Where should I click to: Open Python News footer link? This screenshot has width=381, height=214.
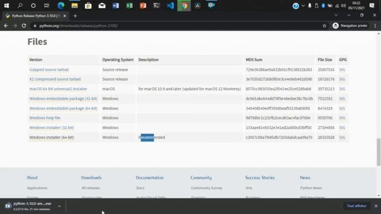click(311, 188)
